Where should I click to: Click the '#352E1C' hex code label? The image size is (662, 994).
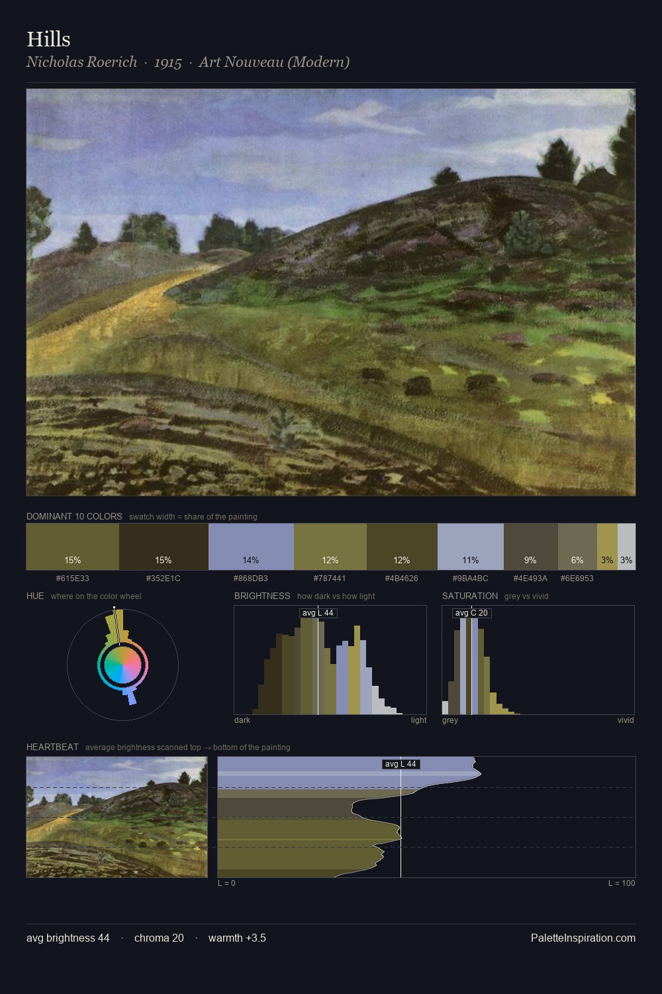click(164, 578)
